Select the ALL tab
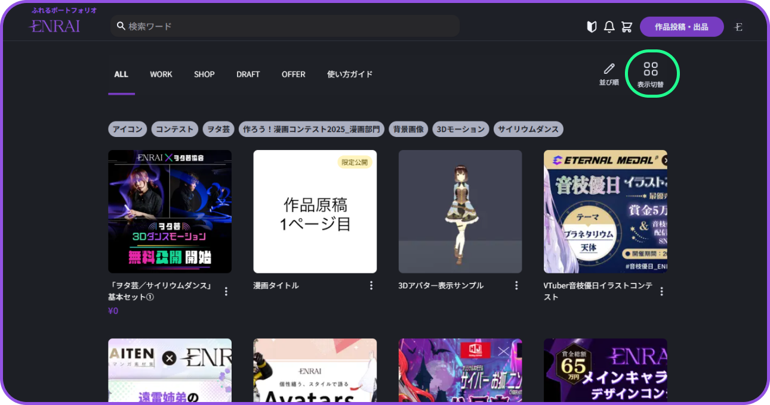Viewport: 770px width, 405px height. 121,74
